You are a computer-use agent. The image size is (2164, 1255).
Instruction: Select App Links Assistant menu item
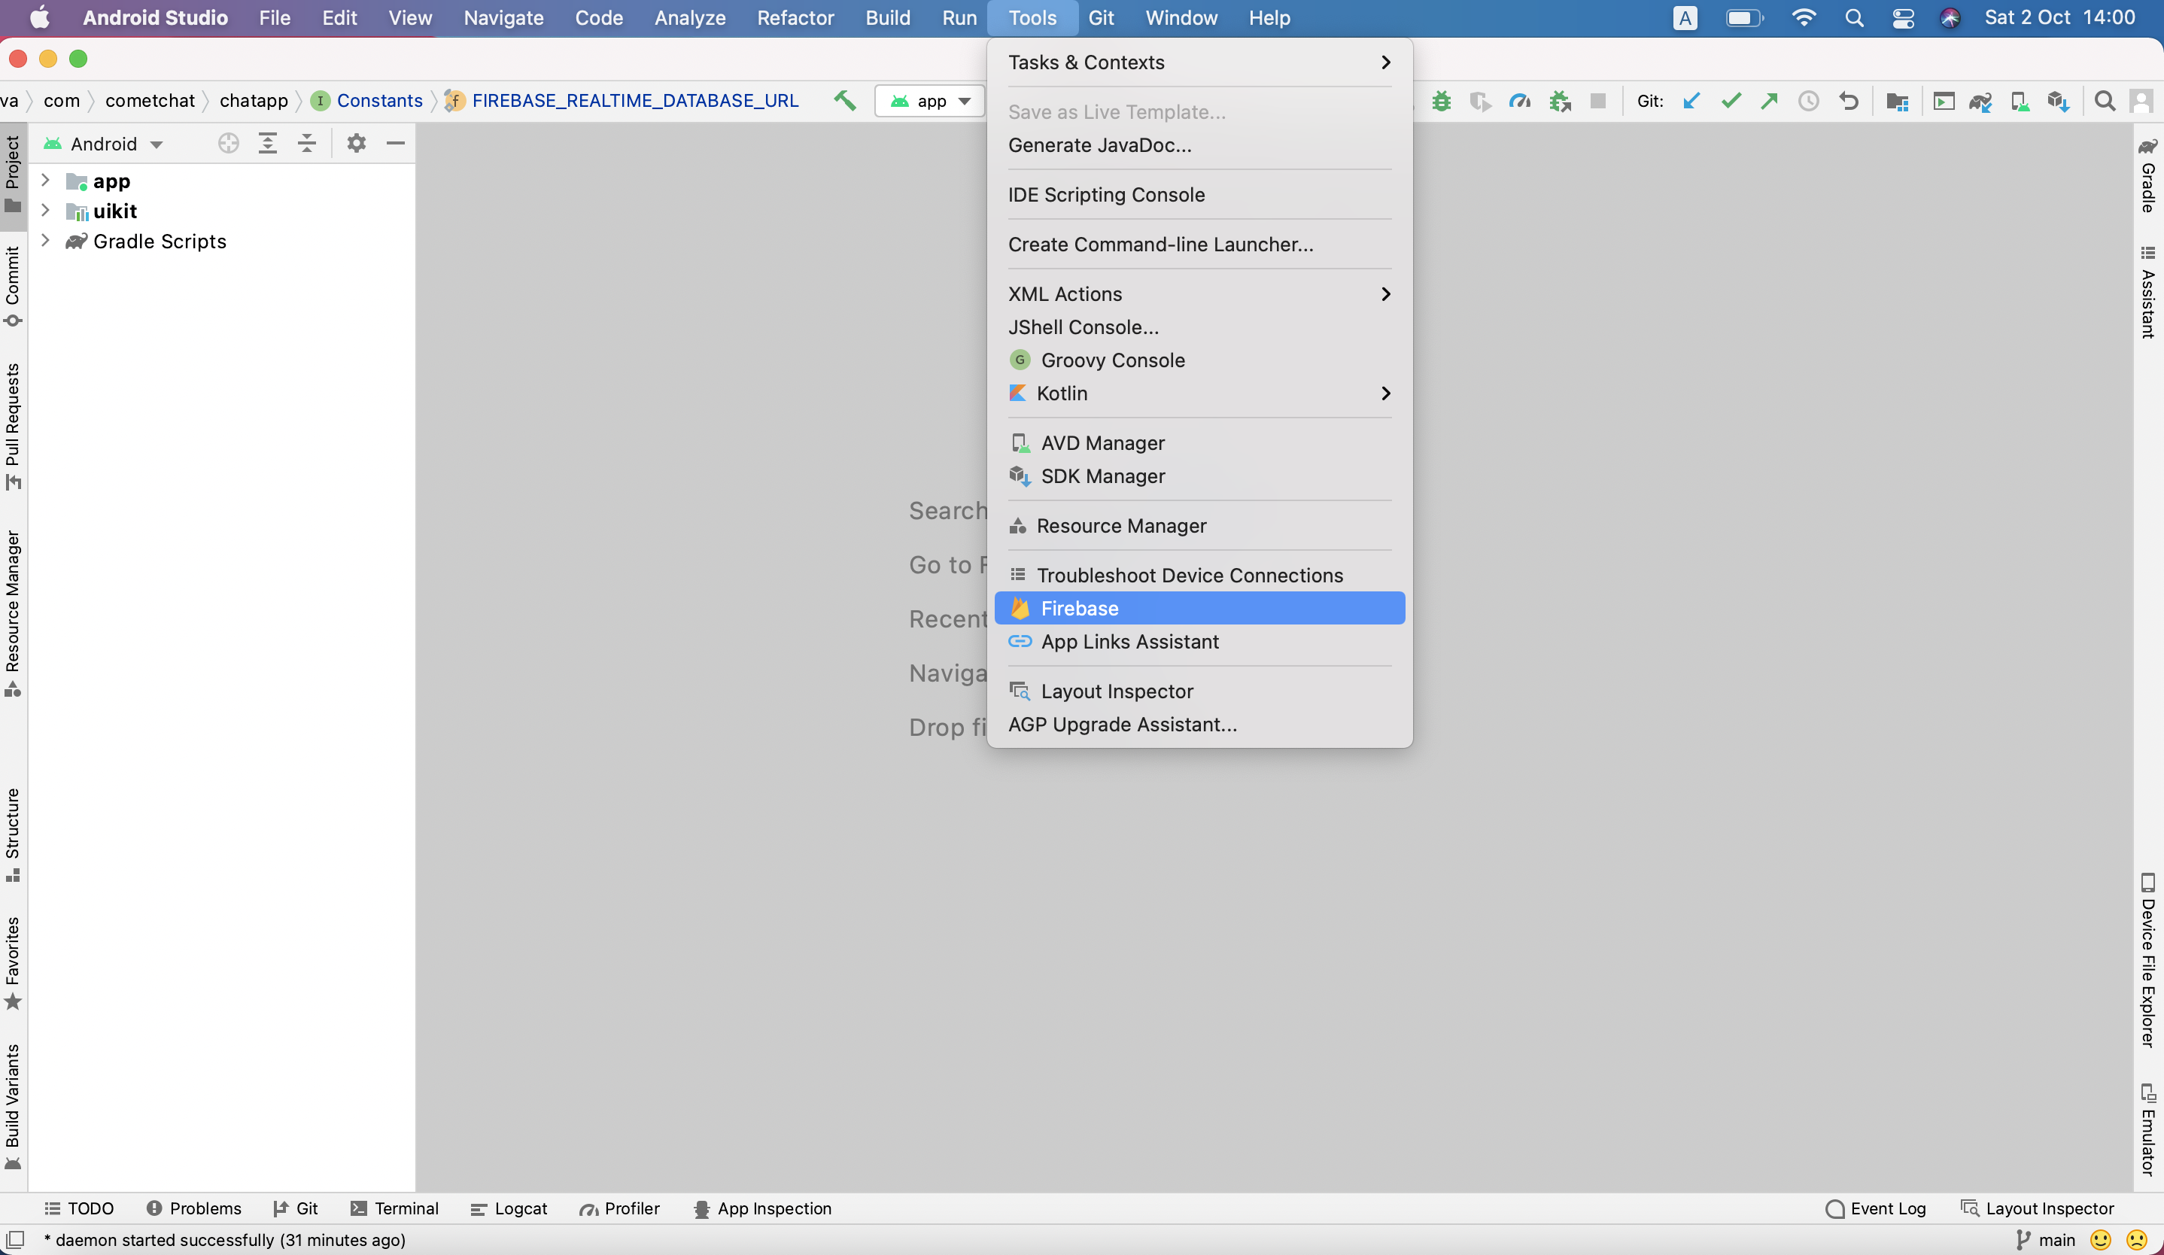[x=1199, y=641]
